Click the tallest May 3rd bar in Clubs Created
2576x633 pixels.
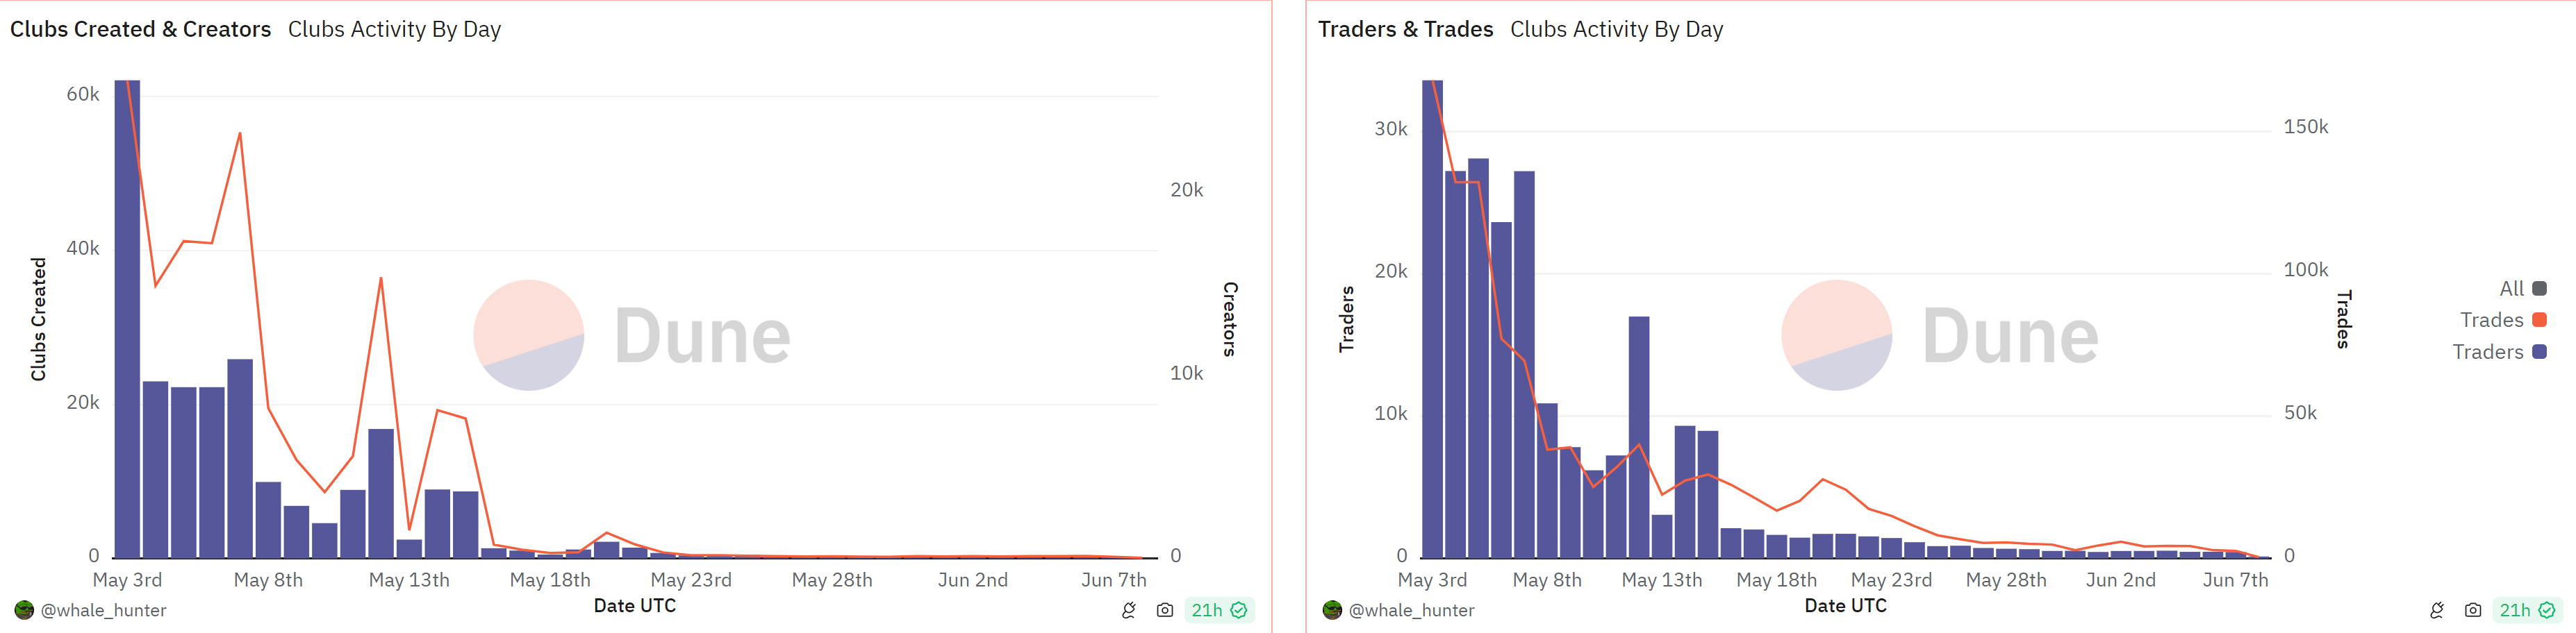[x=127, y=319]
